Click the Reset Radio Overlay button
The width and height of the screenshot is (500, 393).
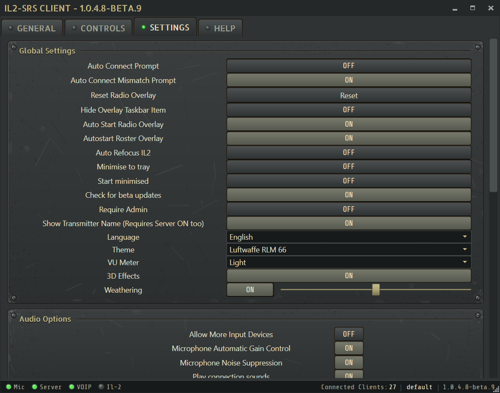349,95
